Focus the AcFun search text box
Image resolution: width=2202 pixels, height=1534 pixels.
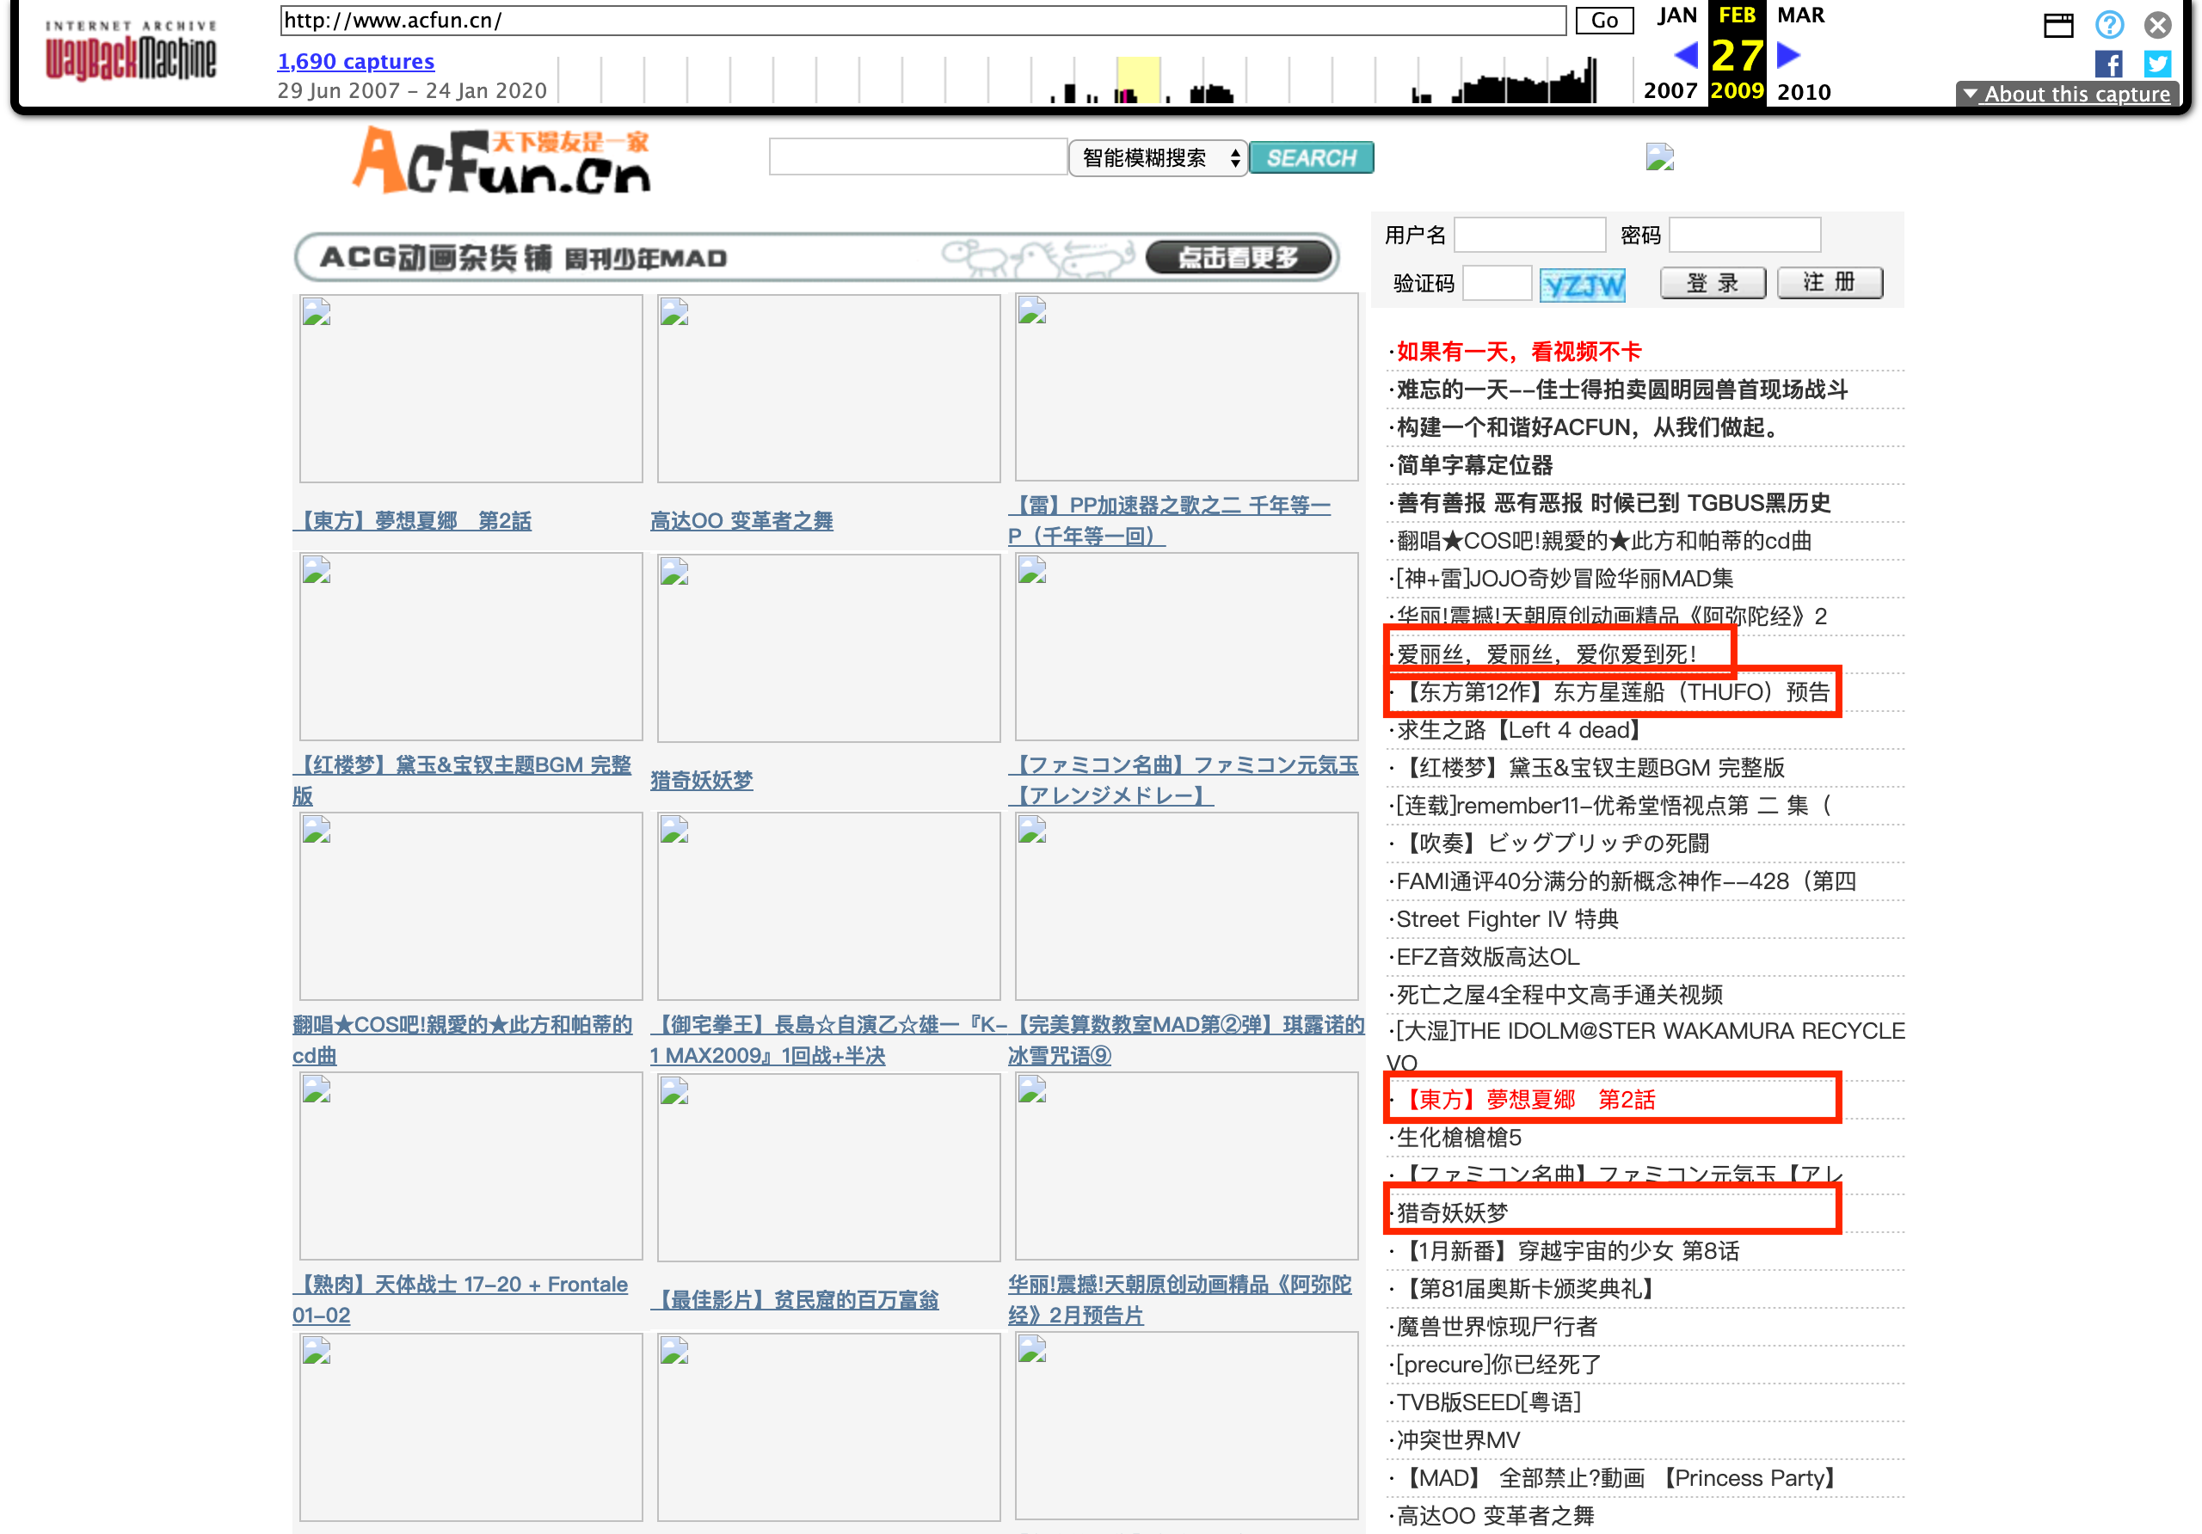click(x=918, y=157)
